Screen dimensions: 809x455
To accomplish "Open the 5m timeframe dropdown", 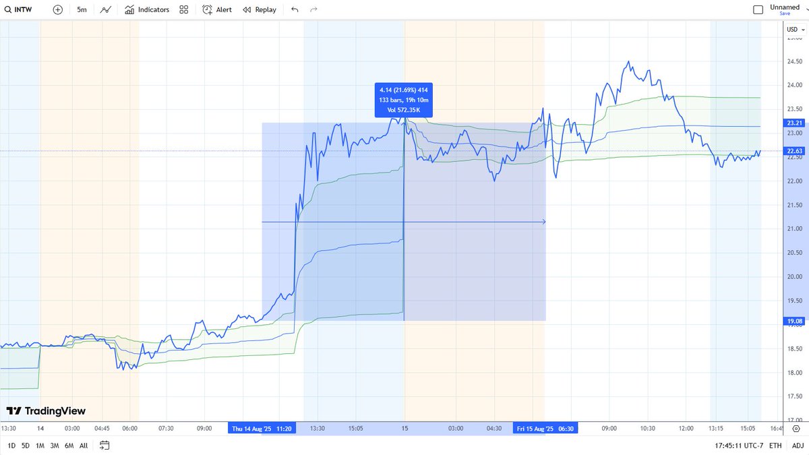I will click(x=82, y=9).
